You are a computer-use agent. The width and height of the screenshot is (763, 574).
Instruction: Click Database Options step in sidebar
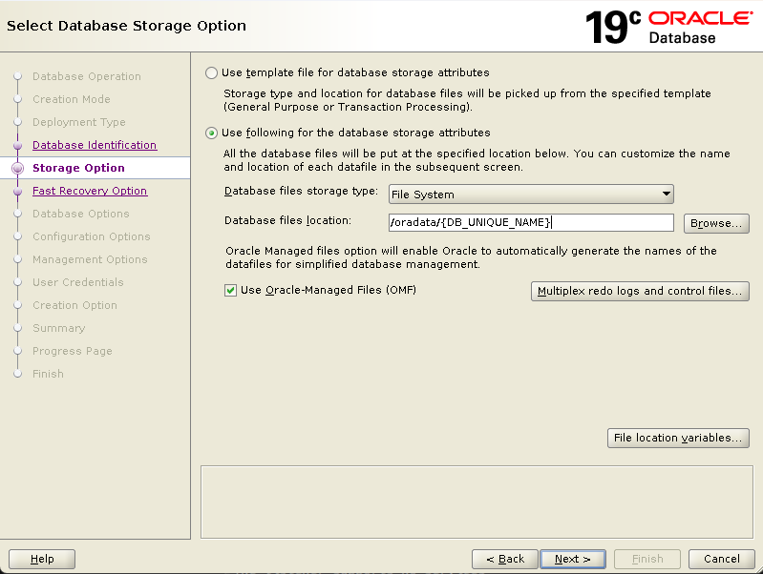(x=81, y=214)
